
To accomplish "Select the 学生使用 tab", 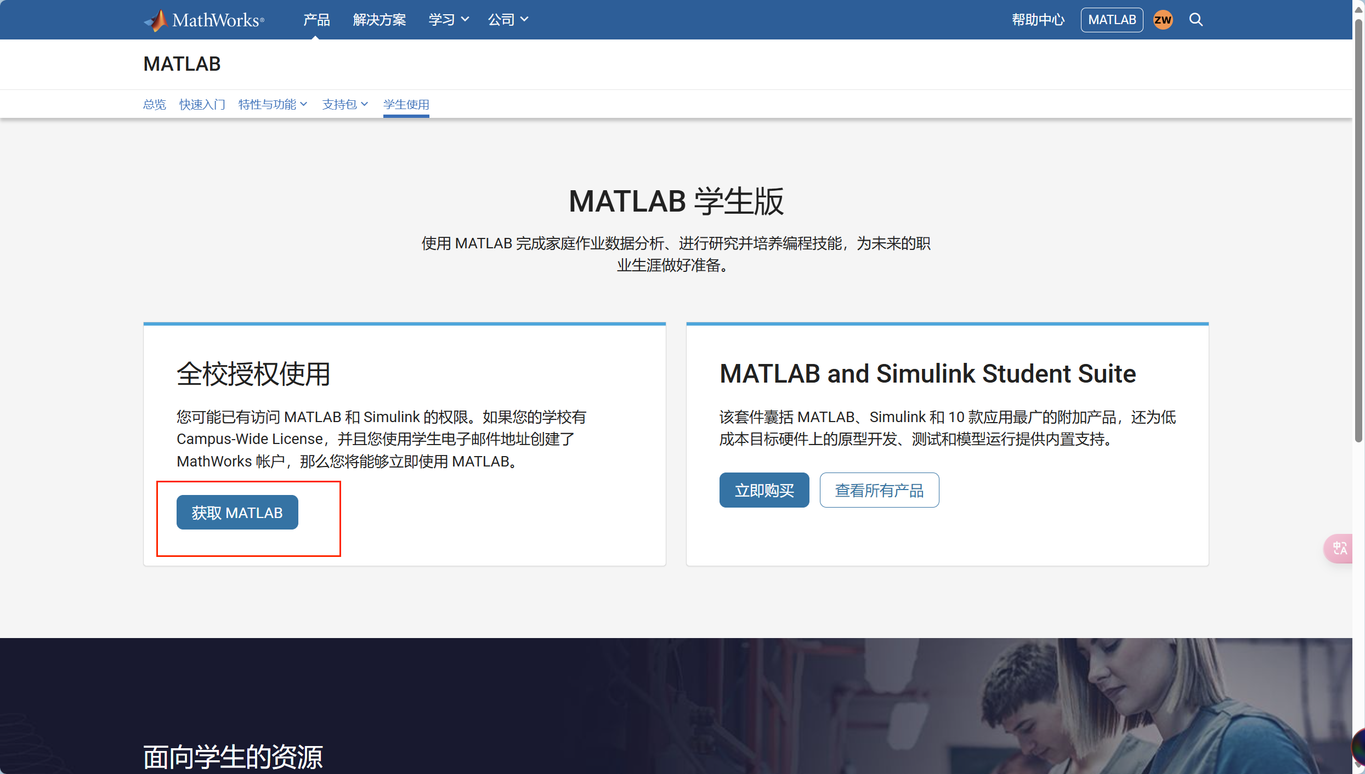I will [x=406, y=104].
